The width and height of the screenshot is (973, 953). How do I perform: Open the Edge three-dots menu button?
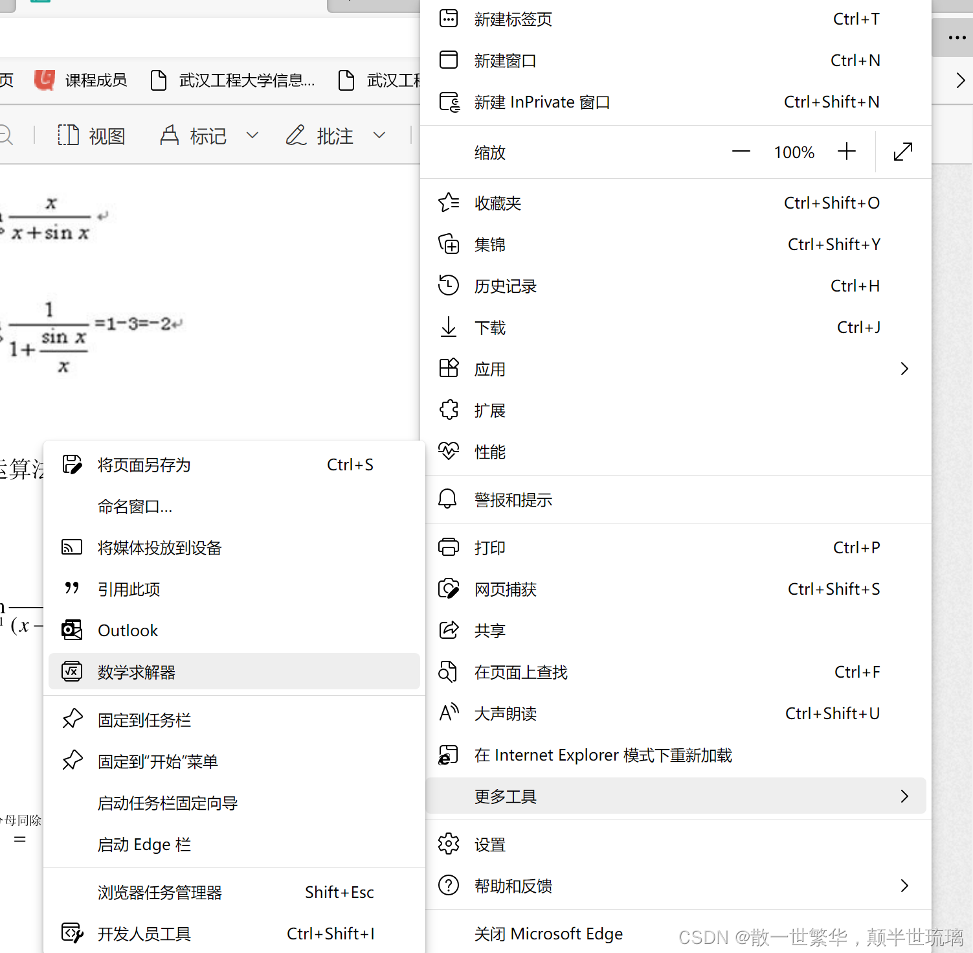tap(957, 38)
